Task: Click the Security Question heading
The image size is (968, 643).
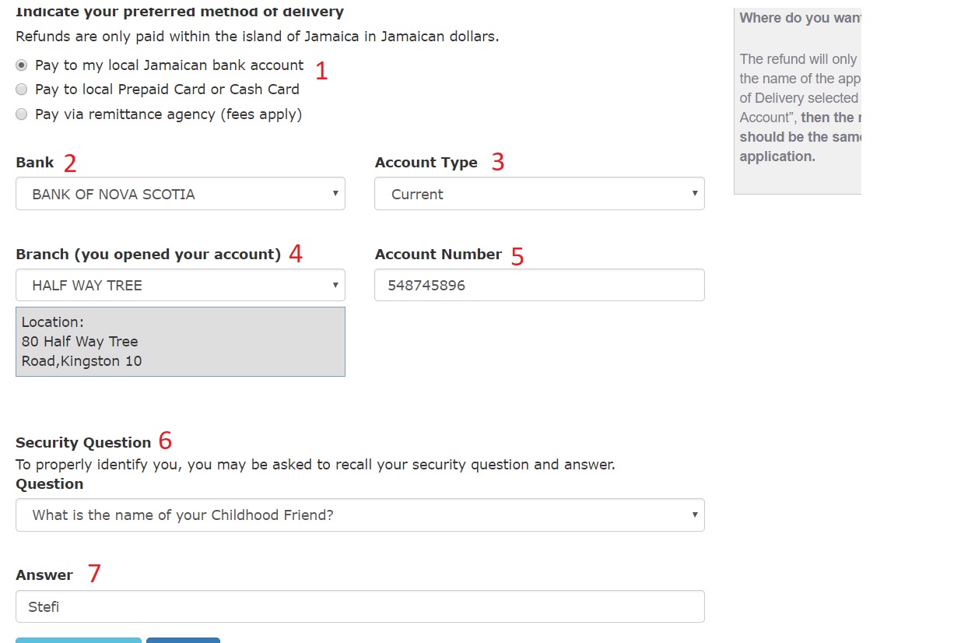Action: click(83, 443)
